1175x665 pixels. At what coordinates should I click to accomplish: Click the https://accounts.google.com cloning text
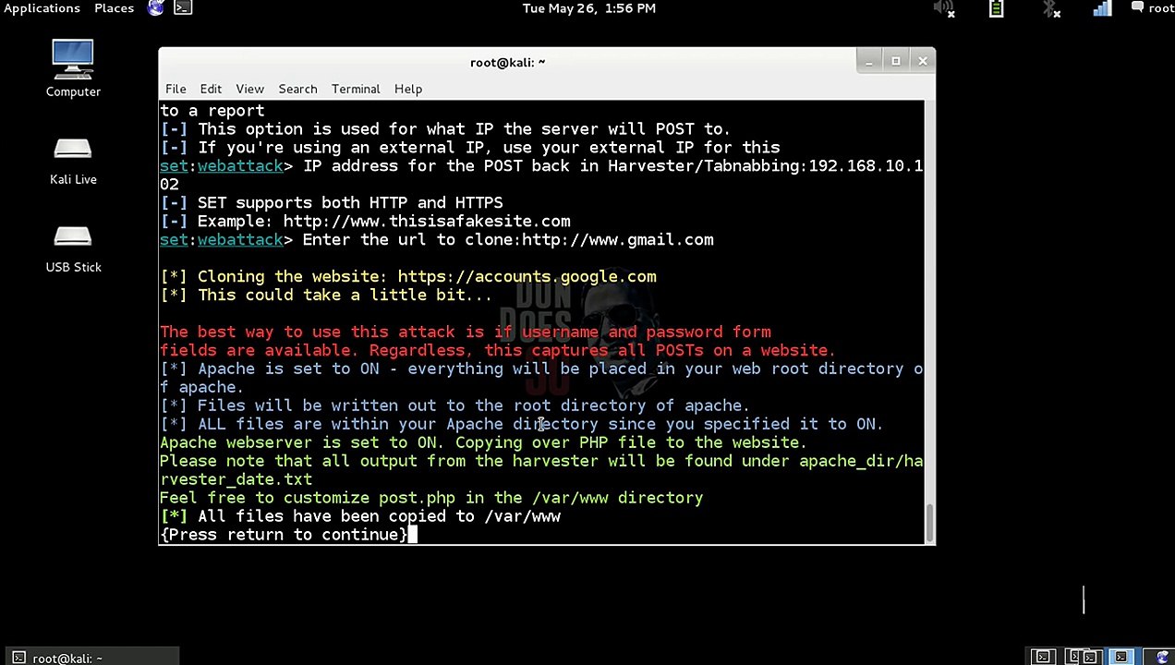pos(527,277)
